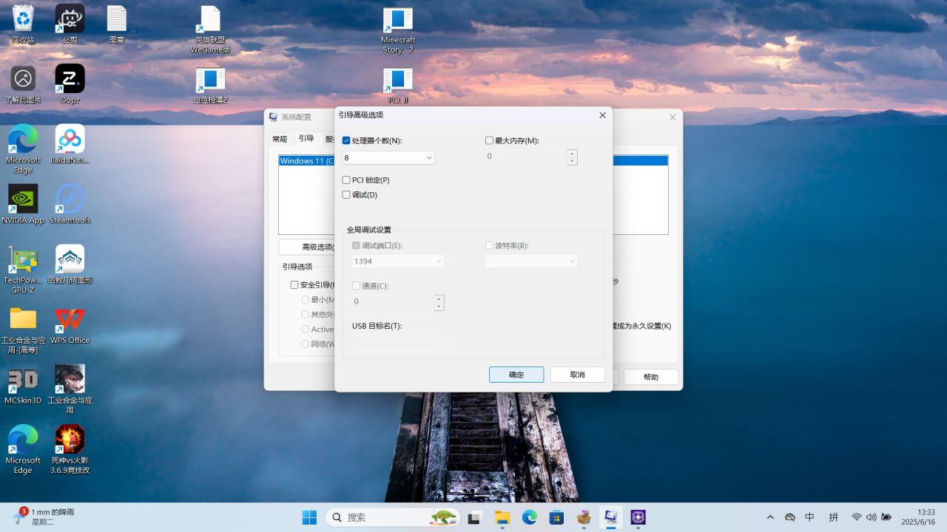Open File Explorer from the taskbar
This screenshot has width=947, height=532.
click(502, 517)
